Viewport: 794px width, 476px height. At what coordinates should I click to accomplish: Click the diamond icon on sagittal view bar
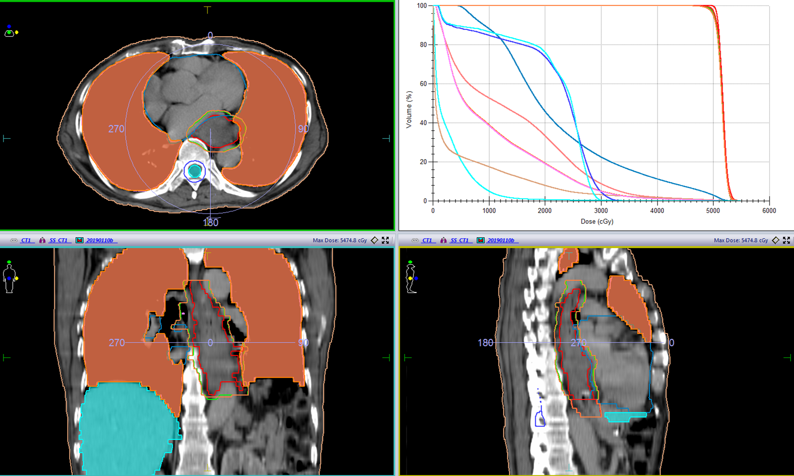click(775, 240)
